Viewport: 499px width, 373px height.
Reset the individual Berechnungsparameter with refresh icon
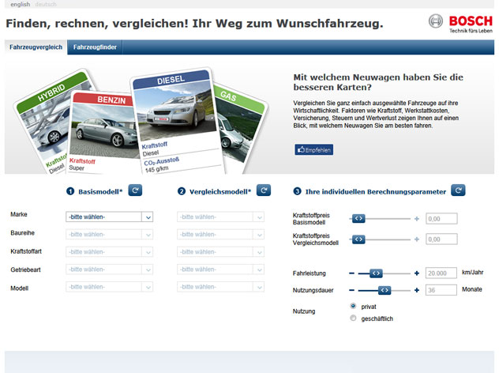pyautogui.click(x=458, y=190)
